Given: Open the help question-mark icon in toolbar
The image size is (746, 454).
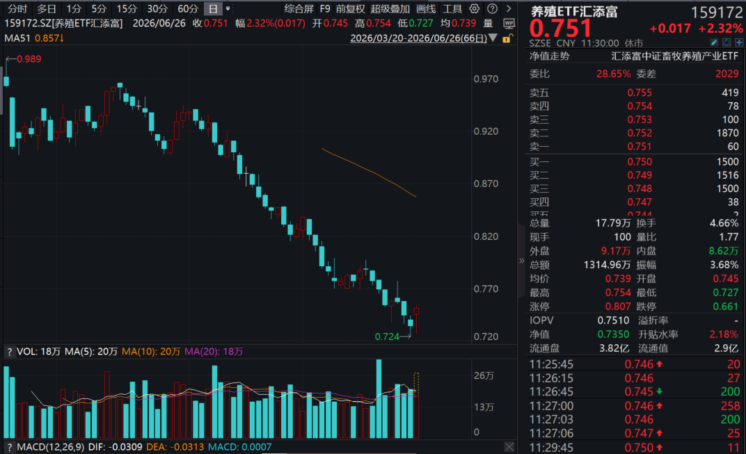Looking at the screenshot, I should click(493, 8).
